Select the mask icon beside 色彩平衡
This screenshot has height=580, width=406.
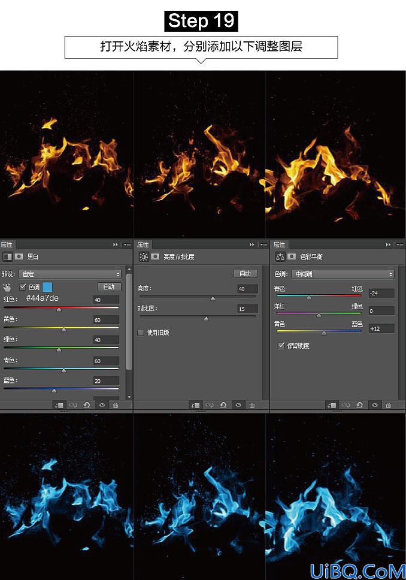tap(292, 256)
